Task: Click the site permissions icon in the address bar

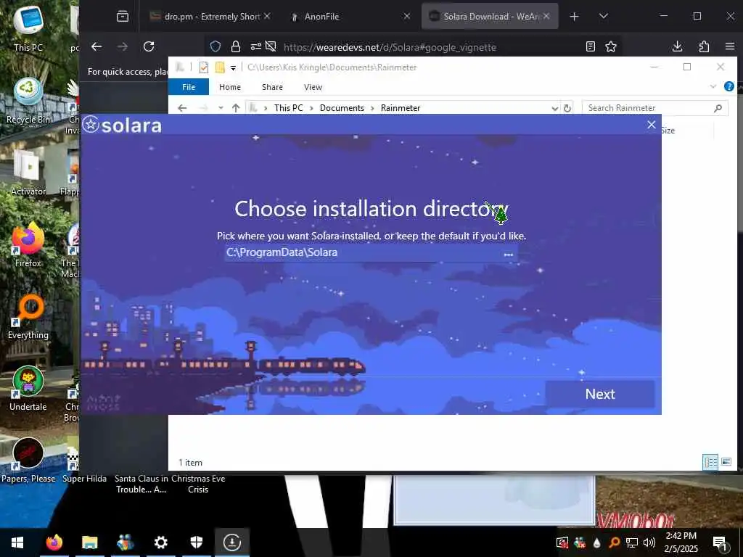Action: [x=256, y=46]
